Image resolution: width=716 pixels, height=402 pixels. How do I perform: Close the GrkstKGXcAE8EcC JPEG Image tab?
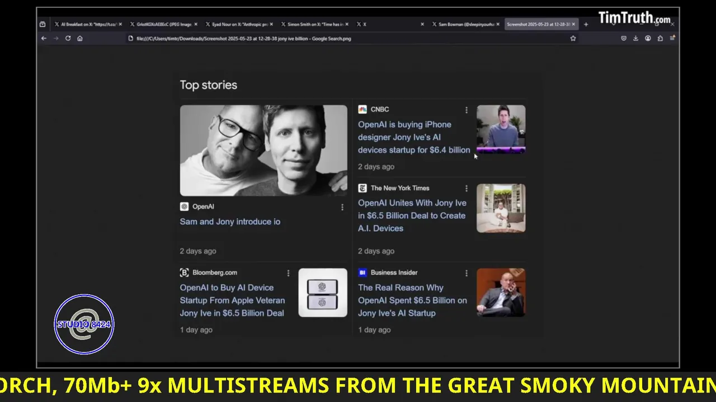coord(196,25)
